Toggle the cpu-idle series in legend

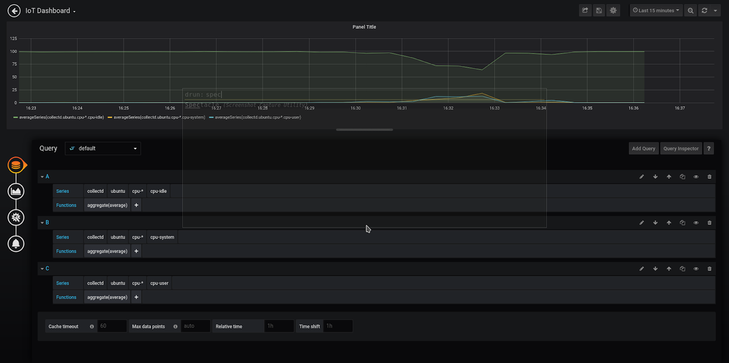coord(61,117)
